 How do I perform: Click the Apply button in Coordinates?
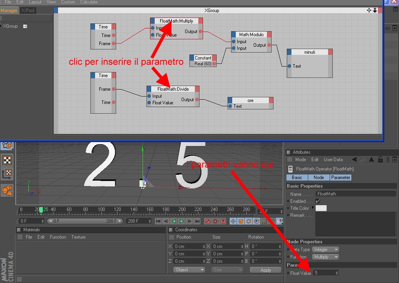pyautogui.click(x=266, y=270)
